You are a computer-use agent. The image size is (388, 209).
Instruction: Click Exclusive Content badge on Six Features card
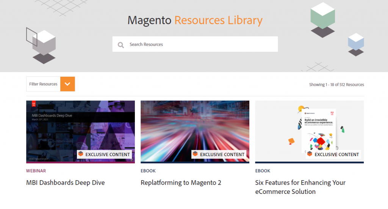point(333,154)
